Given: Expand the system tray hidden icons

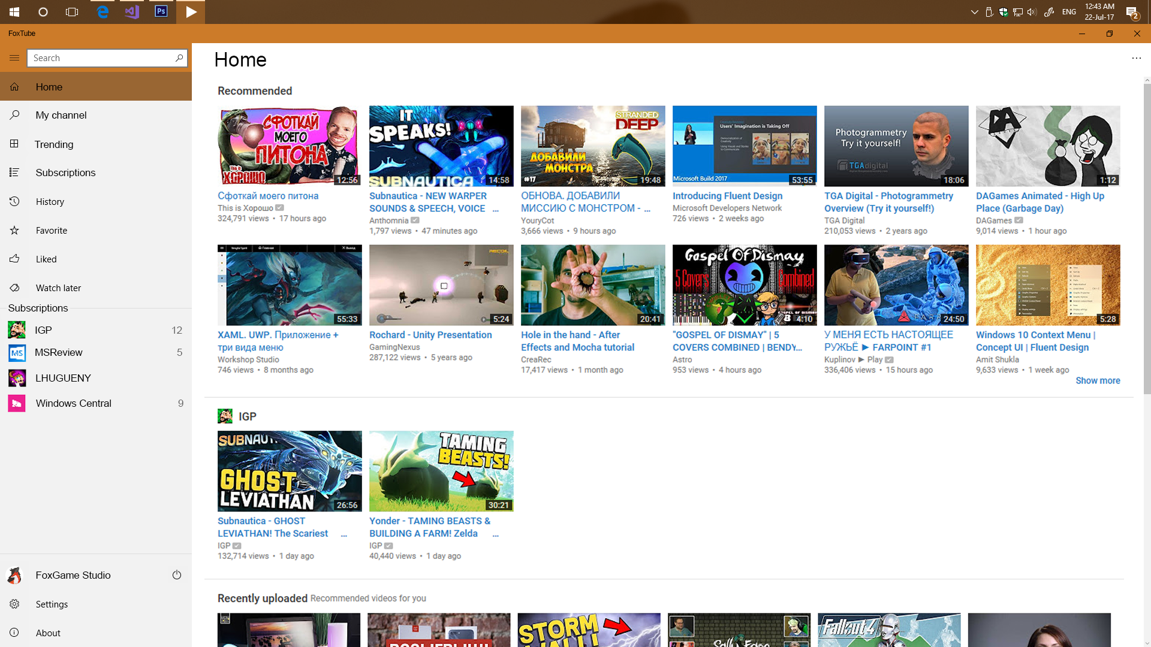Looking at the screenshot, I should click(x=974, y=12).
